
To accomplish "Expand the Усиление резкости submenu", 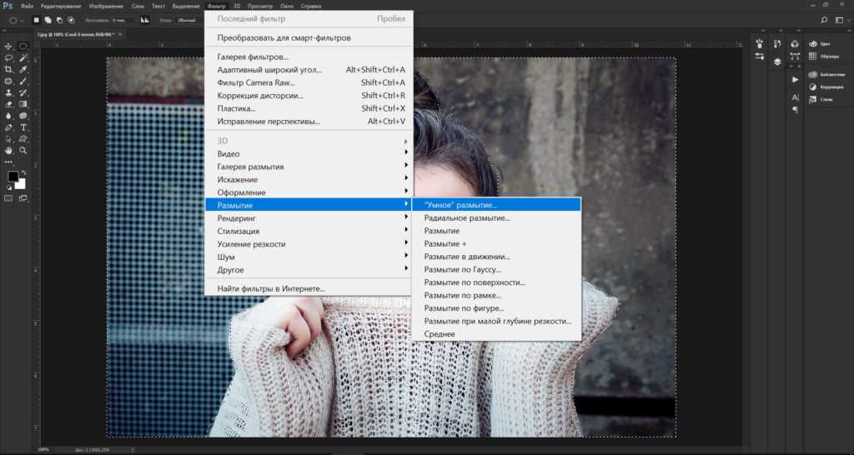I will [309, 244].
